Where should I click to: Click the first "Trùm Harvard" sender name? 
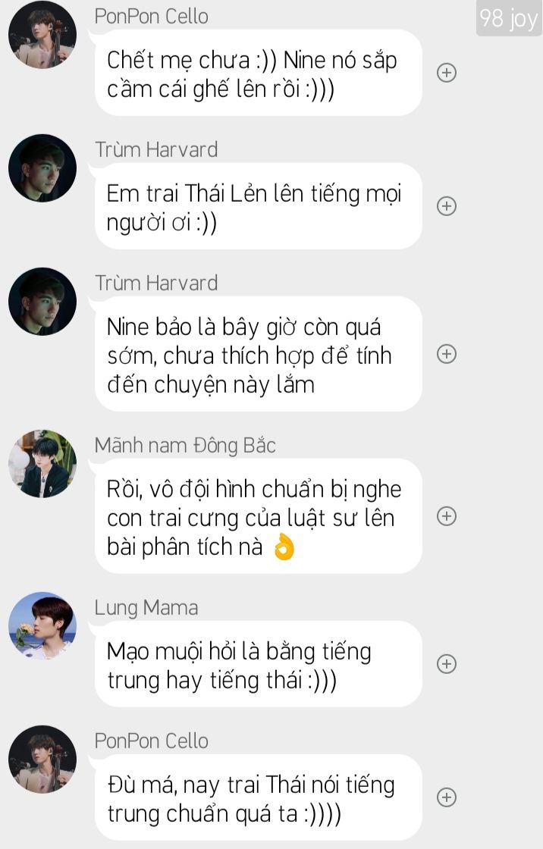click(x=157, y=149)
